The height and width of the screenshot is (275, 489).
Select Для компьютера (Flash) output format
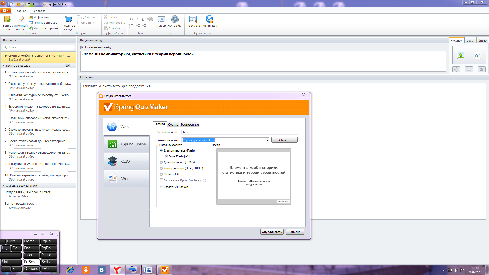[x=161, y=150]
